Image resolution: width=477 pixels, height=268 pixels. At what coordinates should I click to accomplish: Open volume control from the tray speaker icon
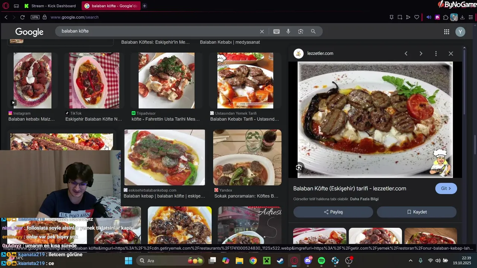(x=438, y=261)
